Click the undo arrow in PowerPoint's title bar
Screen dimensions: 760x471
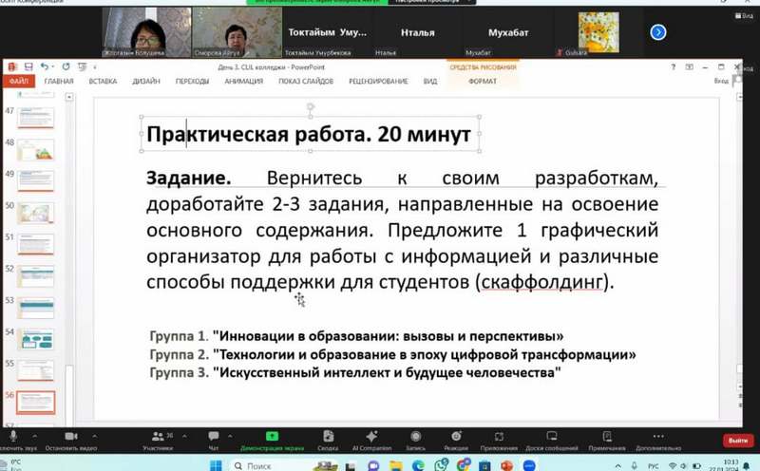pos(44,66)
